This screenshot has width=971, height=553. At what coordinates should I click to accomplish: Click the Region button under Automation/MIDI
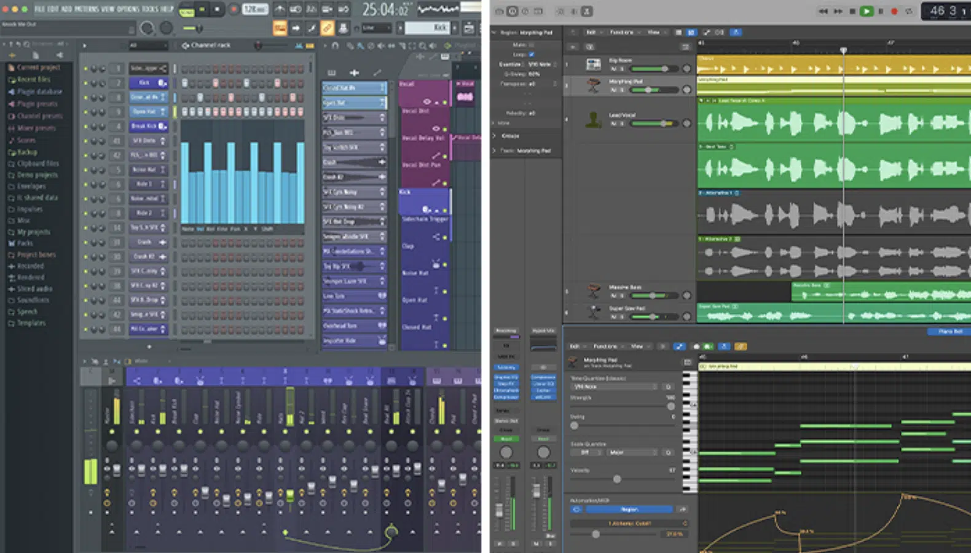tap(629, 509)
